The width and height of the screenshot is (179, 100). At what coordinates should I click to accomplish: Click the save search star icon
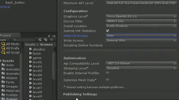coord(51,40)
